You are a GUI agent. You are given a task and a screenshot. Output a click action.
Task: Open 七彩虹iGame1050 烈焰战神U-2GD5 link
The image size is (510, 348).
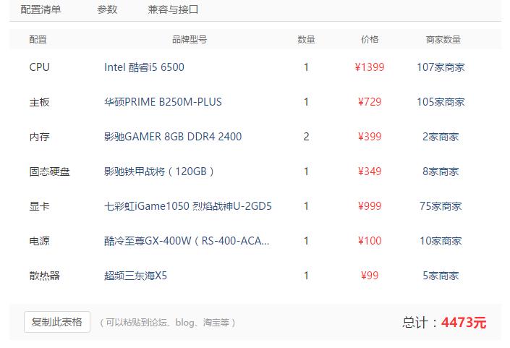pyautogui.click(x=188, y=206)
